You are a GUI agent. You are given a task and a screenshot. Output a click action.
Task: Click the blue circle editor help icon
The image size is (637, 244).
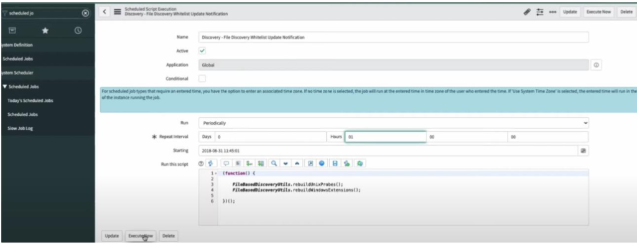coord(322,163)
